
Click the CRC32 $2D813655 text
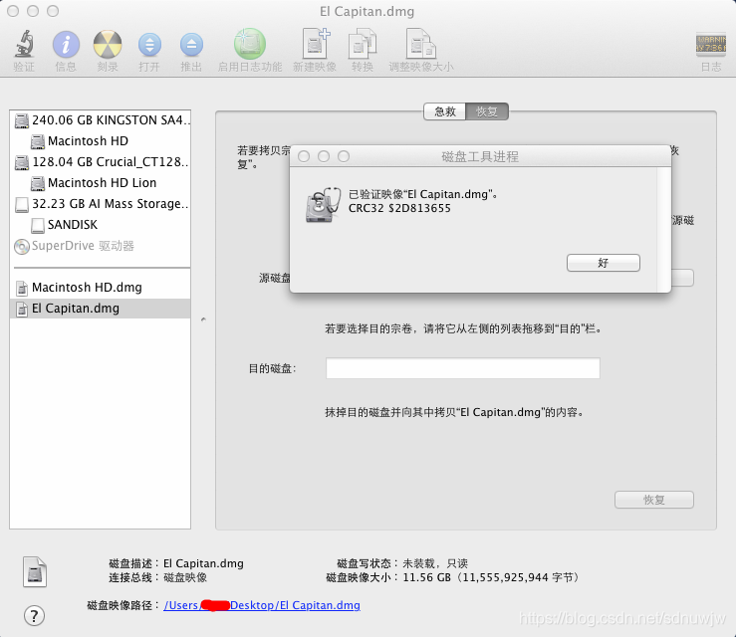pos(399,208)
